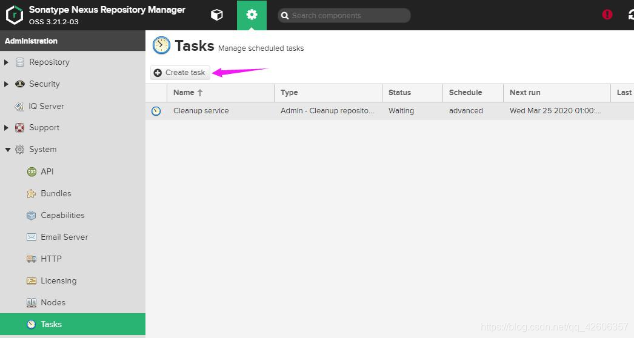Click the magnifier icon in search box
The width and height of the screenshot is (634, 338).
285,16
